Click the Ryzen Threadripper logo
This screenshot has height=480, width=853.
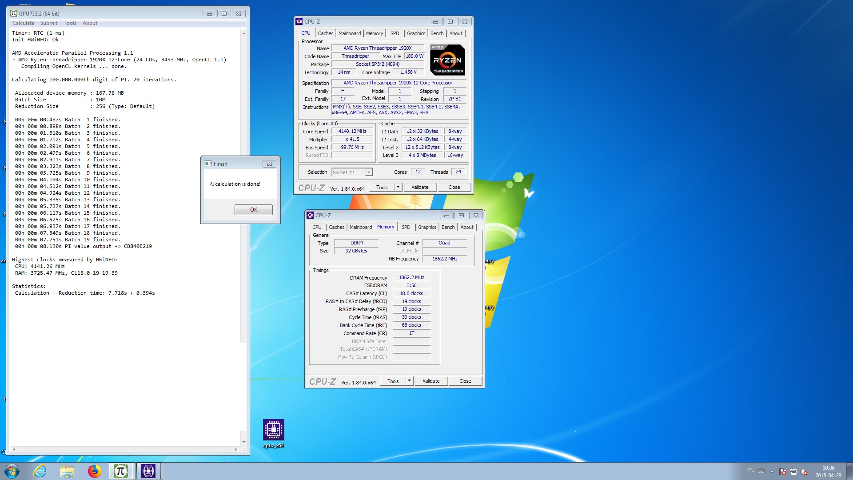[447, 60]
